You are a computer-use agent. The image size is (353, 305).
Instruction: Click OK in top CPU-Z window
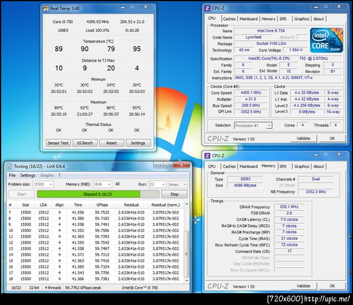coord(332,138)
